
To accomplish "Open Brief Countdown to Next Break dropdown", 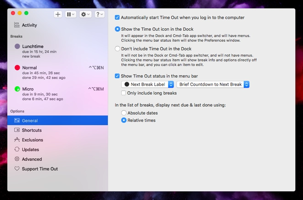I will [x=213, y=84].
